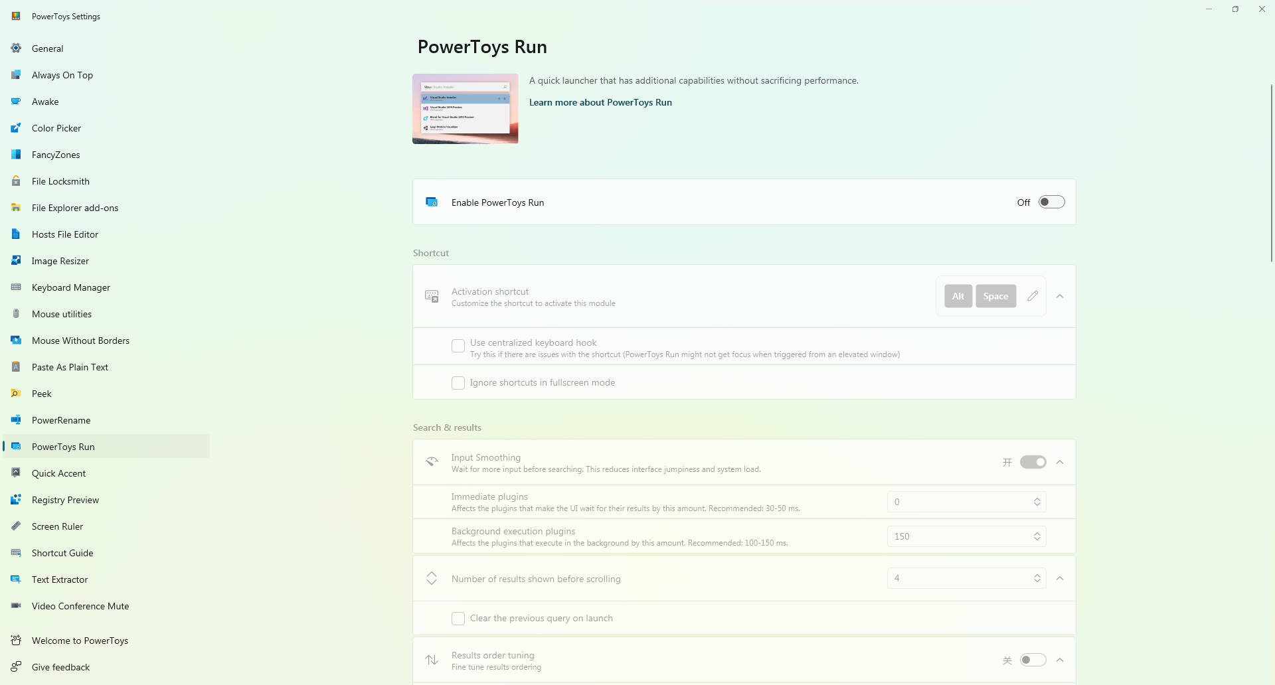
Task: Open Learn more about PowerToys Run link
Action: click(x=600, y=102)
